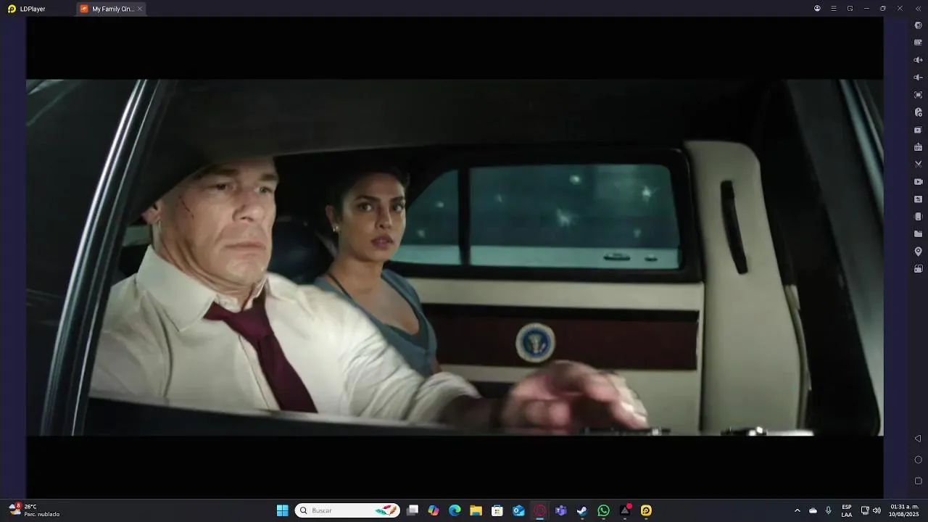Open the network status tray icon
This screenshot has height=522, width=928.
(x=865, y=510)
